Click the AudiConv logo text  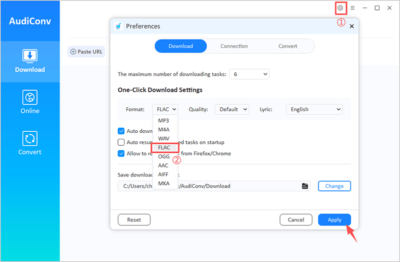pos(30,21)
